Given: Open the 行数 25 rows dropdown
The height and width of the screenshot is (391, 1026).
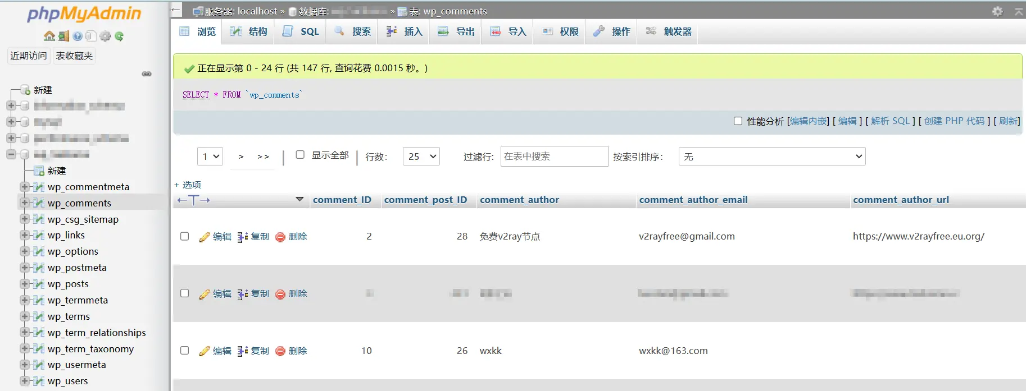Looking at the screenshot, I should [x=421, y=157].
